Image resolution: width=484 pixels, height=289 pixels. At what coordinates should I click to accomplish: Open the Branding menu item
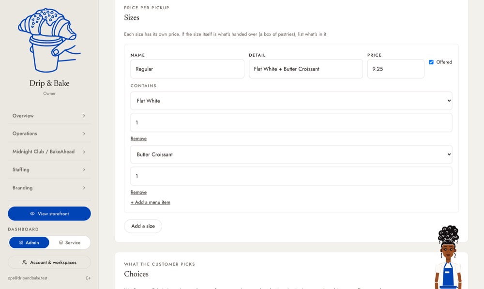(49, 188)
